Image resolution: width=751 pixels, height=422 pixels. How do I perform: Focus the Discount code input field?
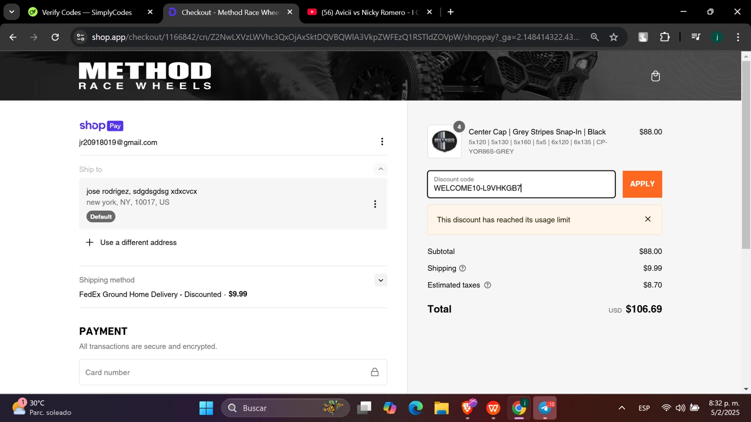521,184
